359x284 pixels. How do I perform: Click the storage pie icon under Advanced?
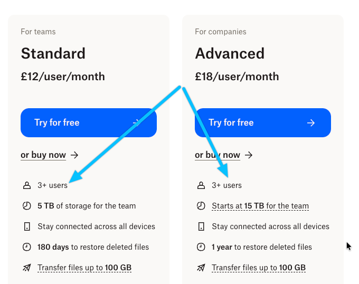(201, 206)
